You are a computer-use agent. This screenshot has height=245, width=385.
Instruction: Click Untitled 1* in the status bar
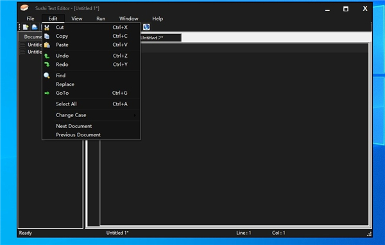(x=117, y=233)
